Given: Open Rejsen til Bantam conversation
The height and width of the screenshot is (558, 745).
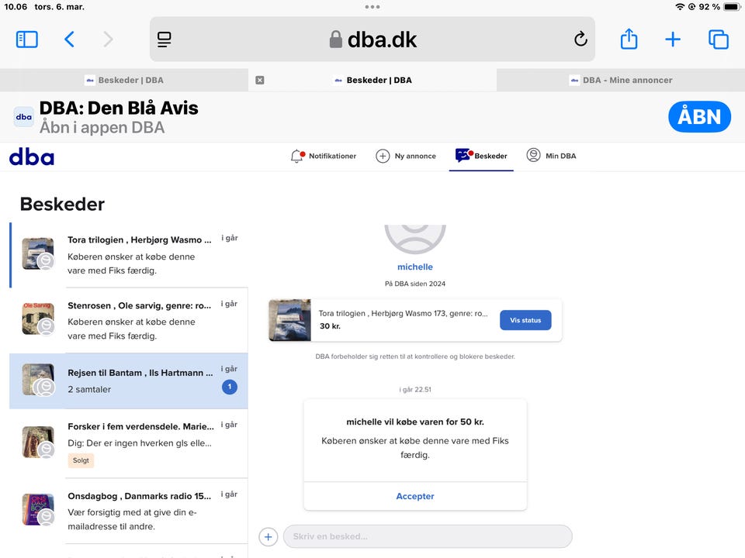Looking at the screenshot, I should [130, 381].
